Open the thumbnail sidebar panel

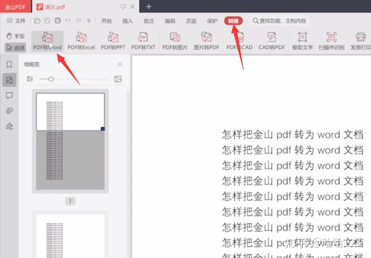10,80
